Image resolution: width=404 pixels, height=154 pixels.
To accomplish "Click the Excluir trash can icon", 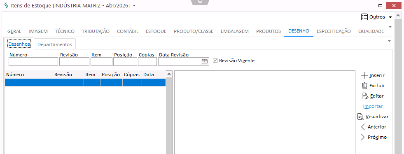I will [364, 86].
